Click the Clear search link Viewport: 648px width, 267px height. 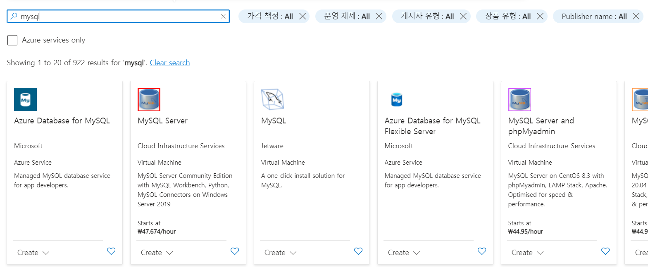(x=170, y=63)
